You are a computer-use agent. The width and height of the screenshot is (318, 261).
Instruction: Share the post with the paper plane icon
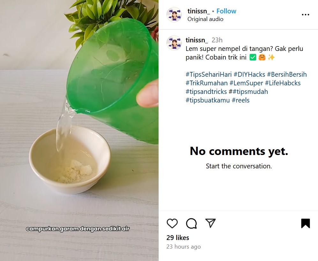pyautogui.click(x=210, y=223)
